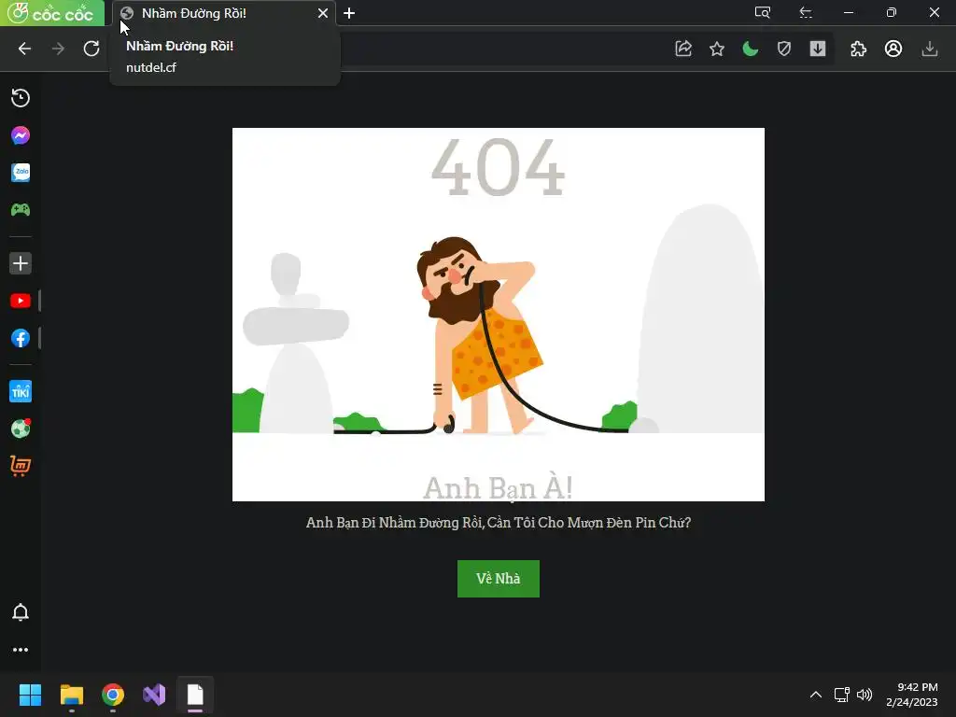Open the games controller sidebar icon
The width and height of the screenshot is (956, 717).
(21, 210)
